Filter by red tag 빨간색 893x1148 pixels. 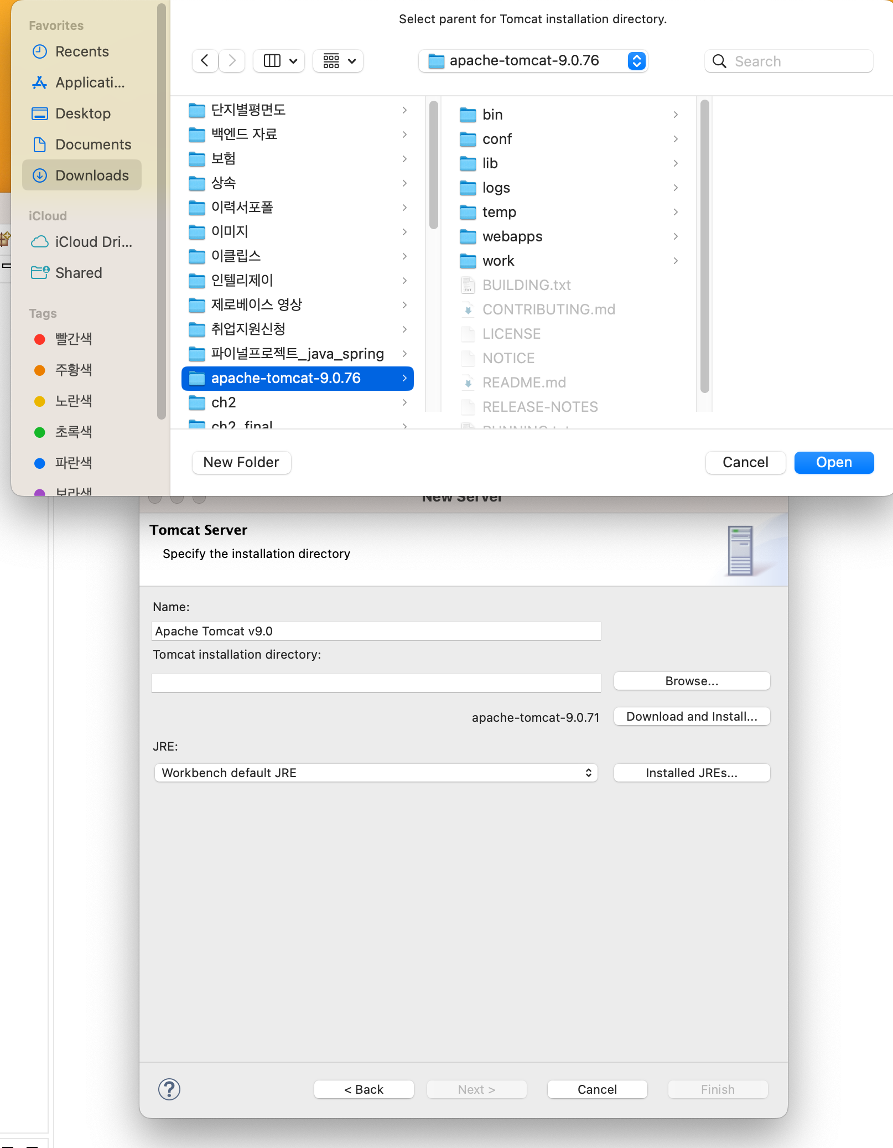63,339
